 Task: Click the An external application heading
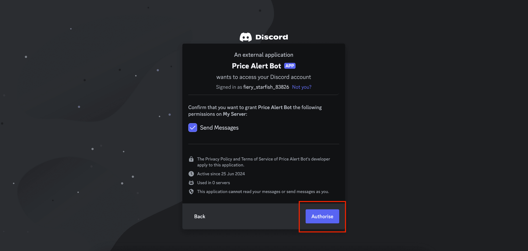click(264, 55)
